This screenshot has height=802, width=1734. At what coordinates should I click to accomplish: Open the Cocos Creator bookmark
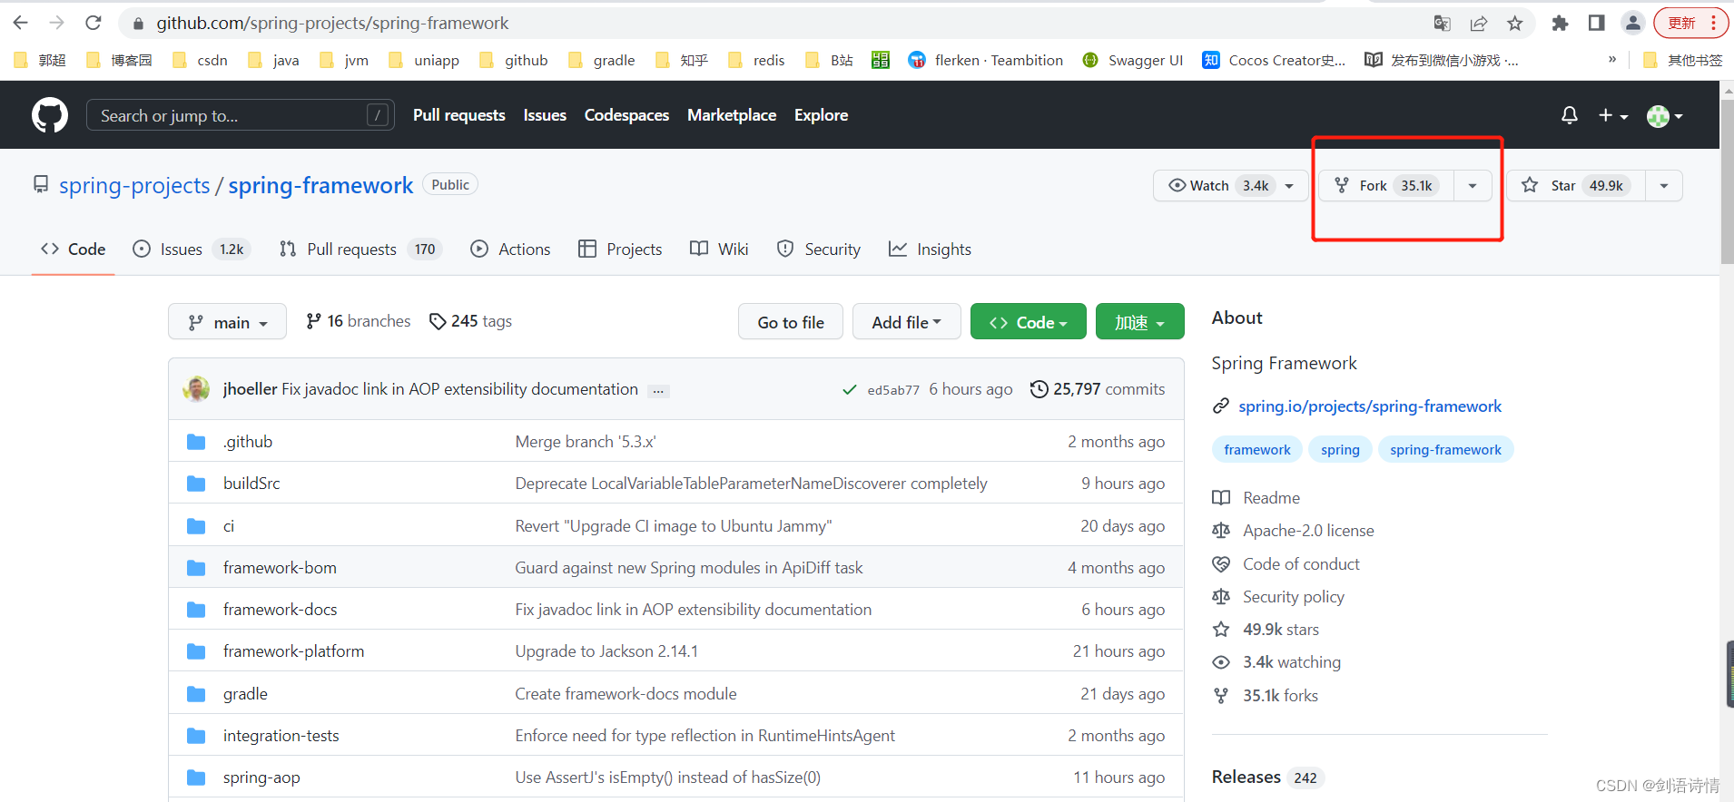[x=1274, y=60]
